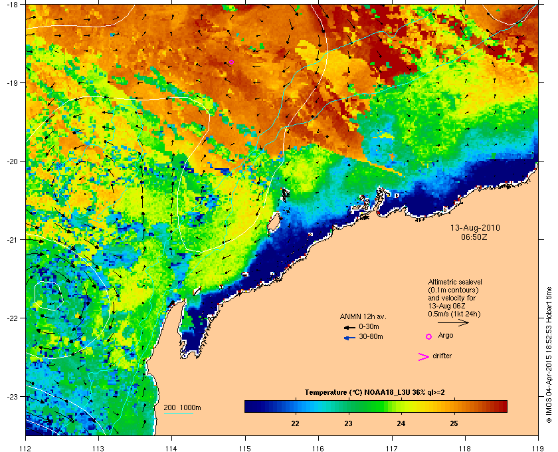The height and width of the screenshot is (452, 558).
Task: Click the dark blue cold end of colorbar
Action: [252, 406]
